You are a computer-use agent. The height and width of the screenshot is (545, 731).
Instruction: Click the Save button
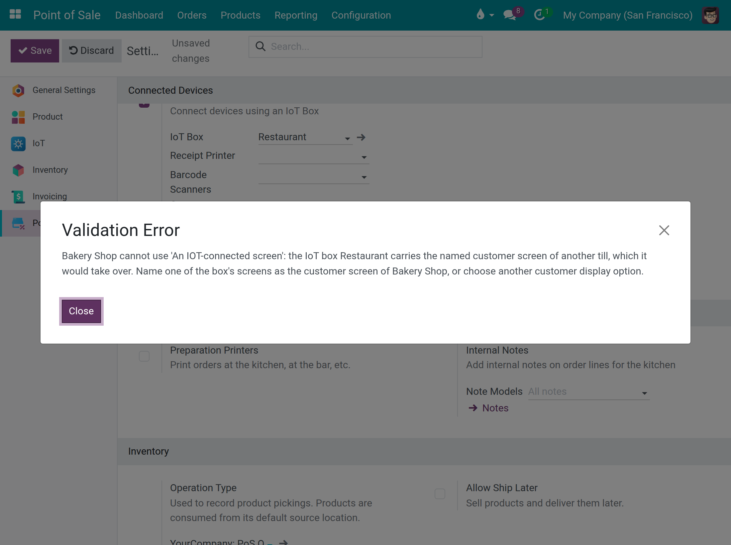[x=35, y=51]
